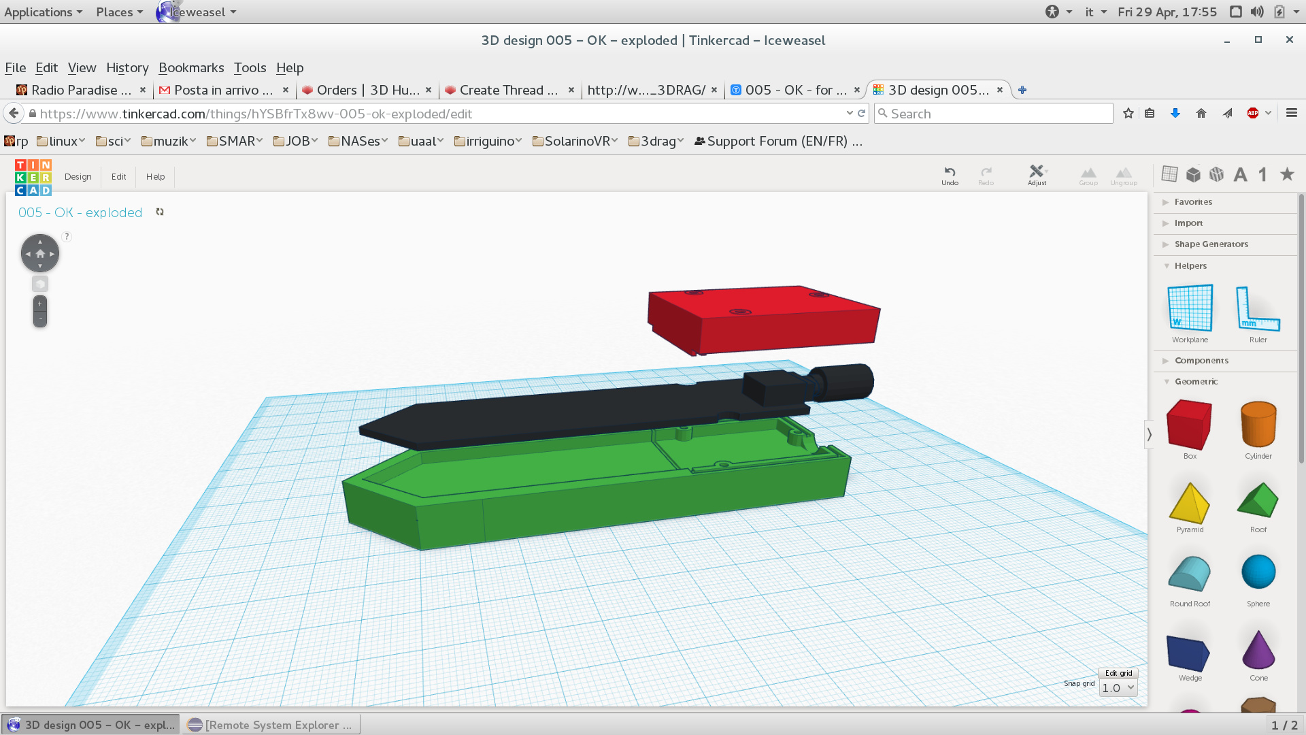Click the Undo button
Screen dimensions: 1306x735
click(x=950, y=175)
